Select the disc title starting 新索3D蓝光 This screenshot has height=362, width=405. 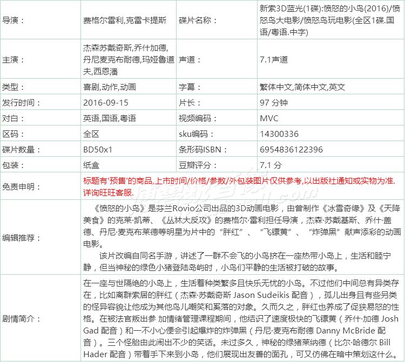330,20
